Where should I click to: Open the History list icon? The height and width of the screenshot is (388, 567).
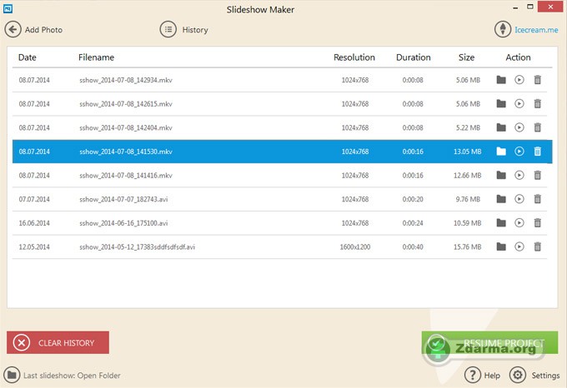tap(168, 30)
